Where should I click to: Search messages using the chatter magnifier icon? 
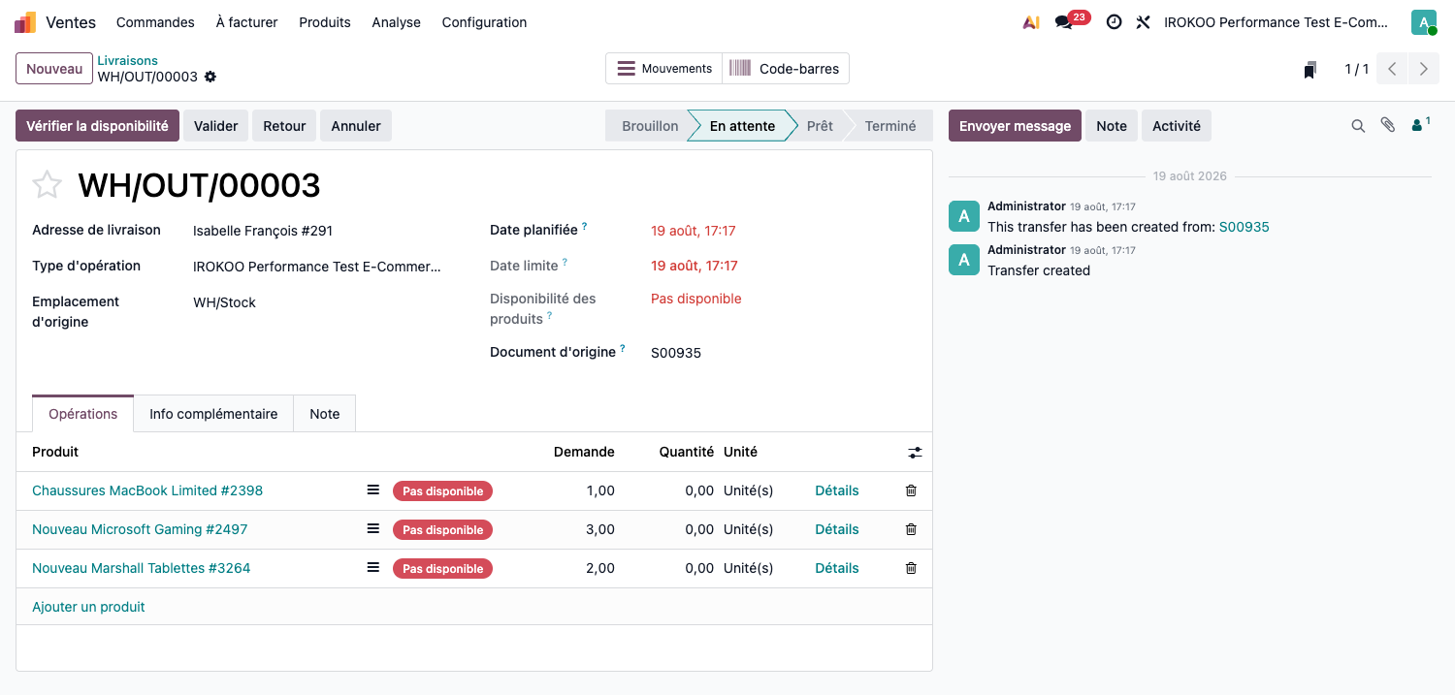tap(1358, 126)
